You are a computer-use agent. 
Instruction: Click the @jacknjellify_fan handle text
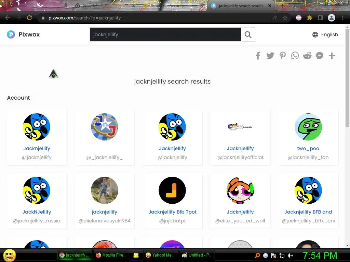[x=308, y=157]
